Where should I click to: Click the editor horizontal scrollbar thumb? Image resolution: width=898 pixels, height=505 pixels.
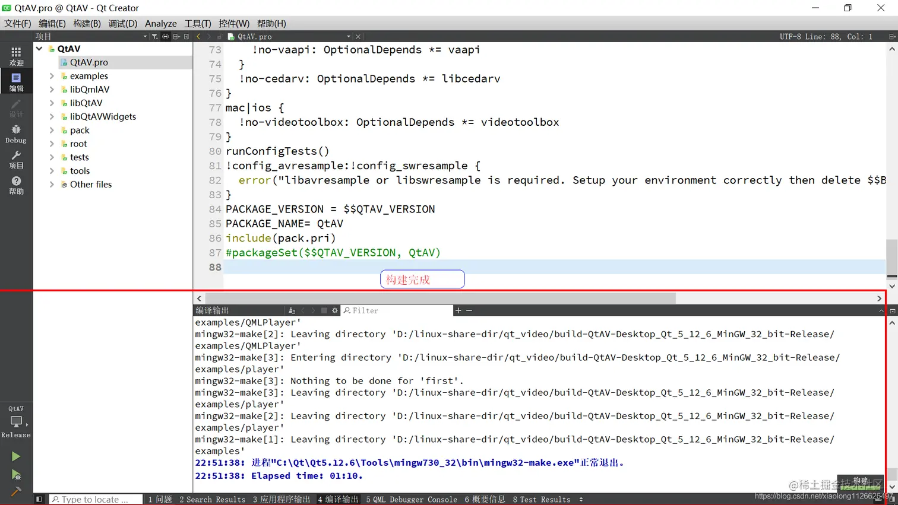click(440, 298)
